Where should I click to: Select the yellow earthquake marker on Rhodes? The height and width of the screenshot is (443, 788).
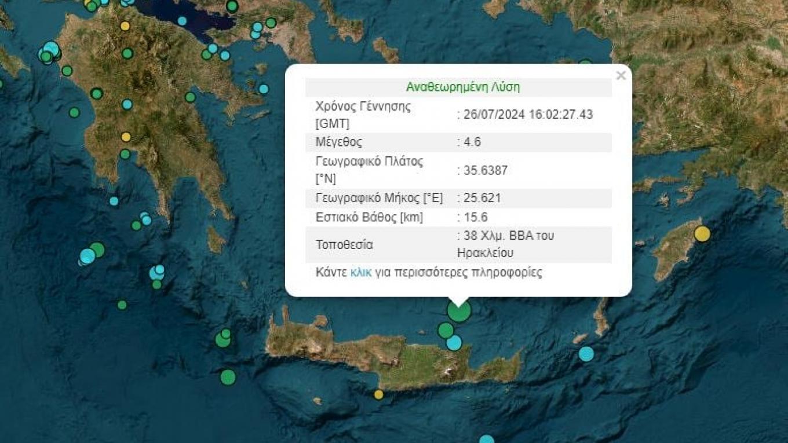[702, 233]
